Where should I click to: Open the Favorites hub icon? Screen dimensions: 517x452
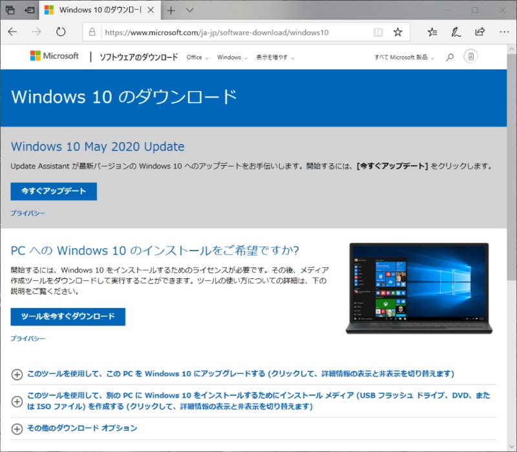[432, 32]
